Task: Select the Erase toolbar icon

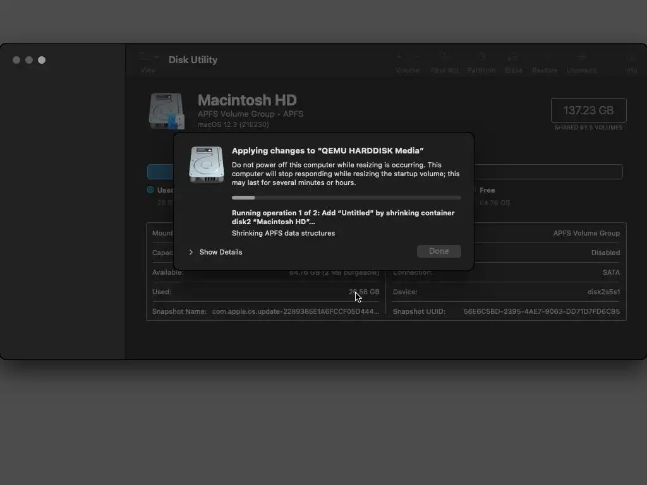Action: point(513,56)
